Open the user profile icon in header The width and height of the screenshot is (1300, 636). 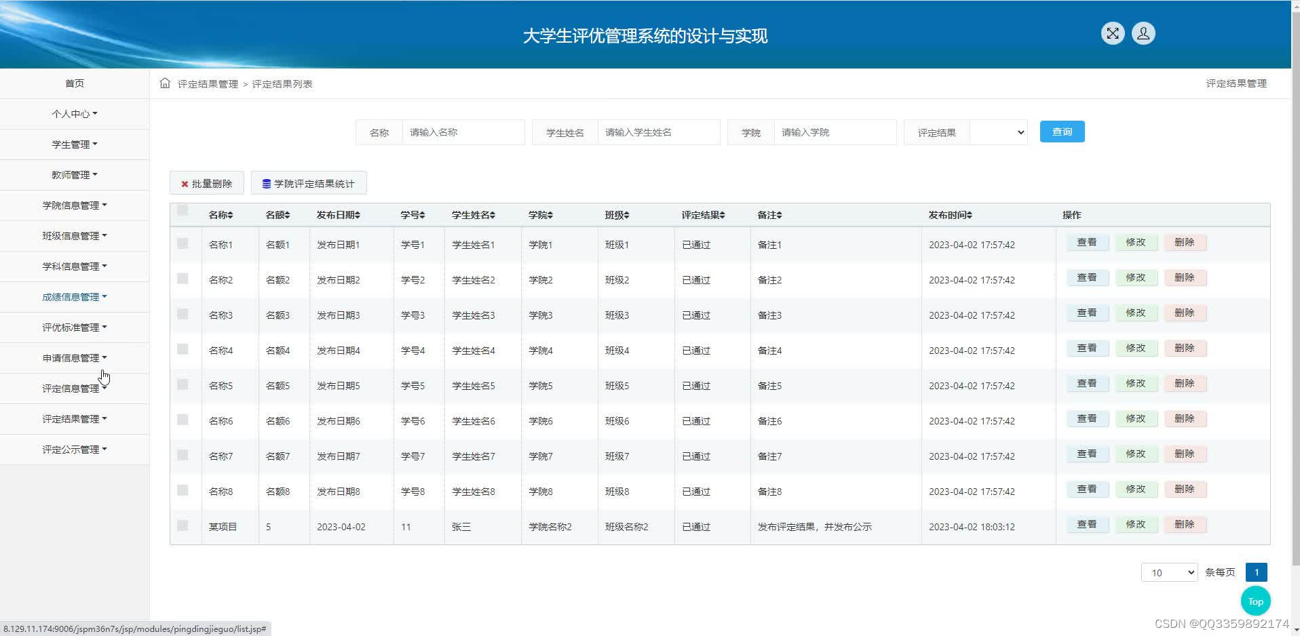[x=1143, y=33]
